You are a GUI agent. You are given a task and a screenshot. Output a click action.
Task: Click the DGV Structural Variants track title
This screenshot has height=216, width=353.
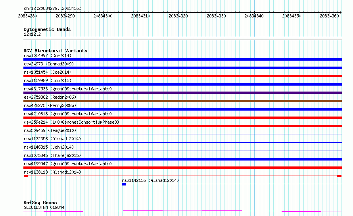(56, 51)
